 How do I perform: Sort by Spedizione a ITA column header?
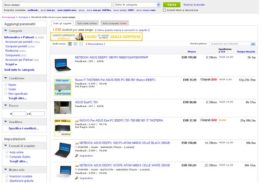coord(225,50)
